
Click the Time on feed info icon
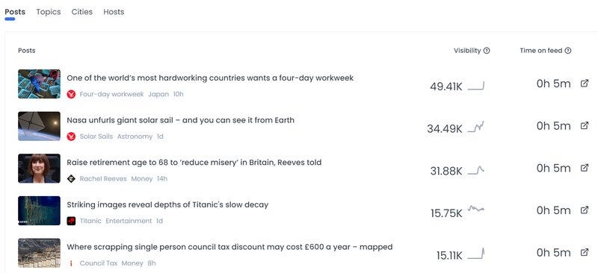pos(568,51)
